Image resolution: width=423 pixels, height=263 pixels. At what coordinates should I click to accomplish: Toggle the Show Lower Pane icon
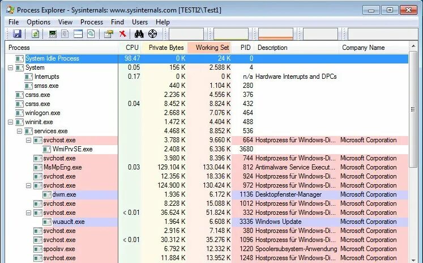tap(78, 34)
